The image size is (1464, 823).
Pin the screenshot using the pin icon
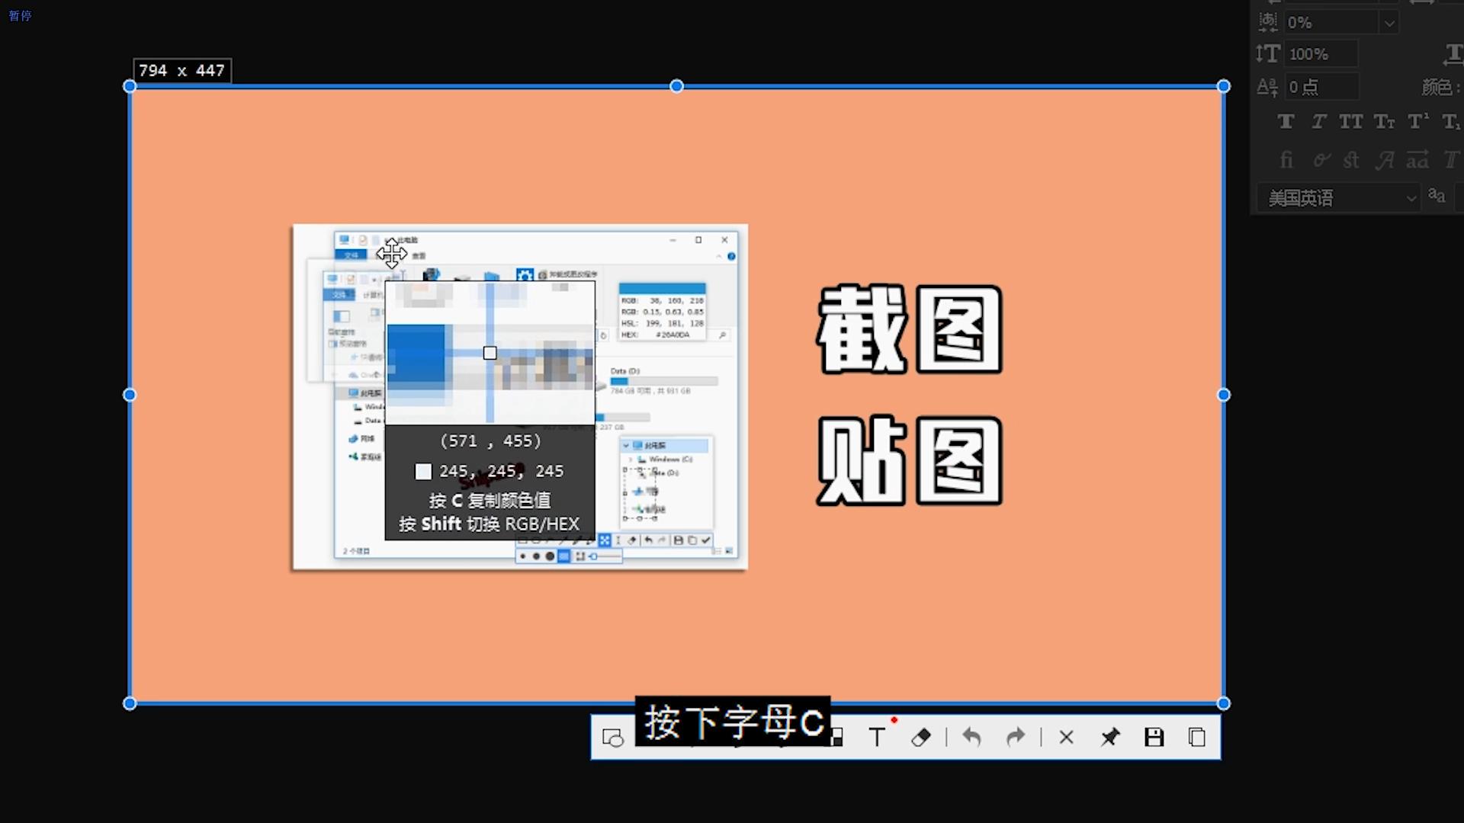tap(1110, 737)
